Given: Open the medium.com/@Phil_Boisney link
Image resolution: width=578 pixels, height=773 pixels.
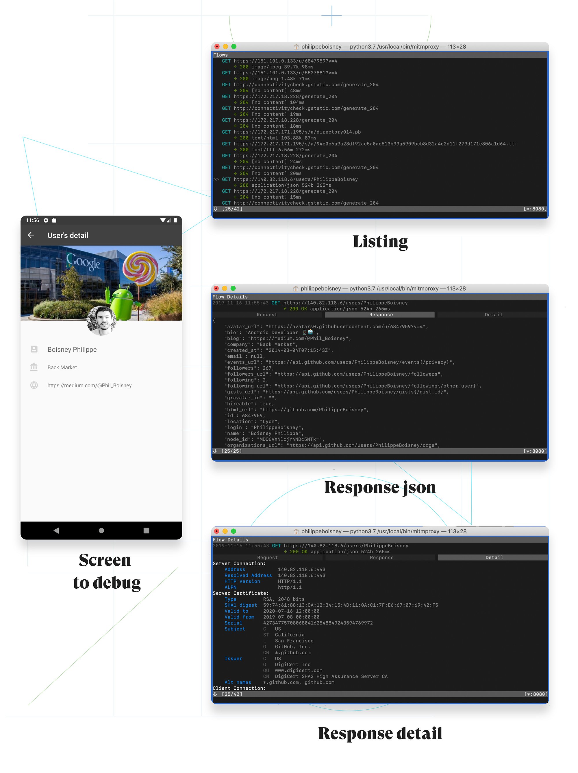Looking at the screenshot, I should (89, 385).
